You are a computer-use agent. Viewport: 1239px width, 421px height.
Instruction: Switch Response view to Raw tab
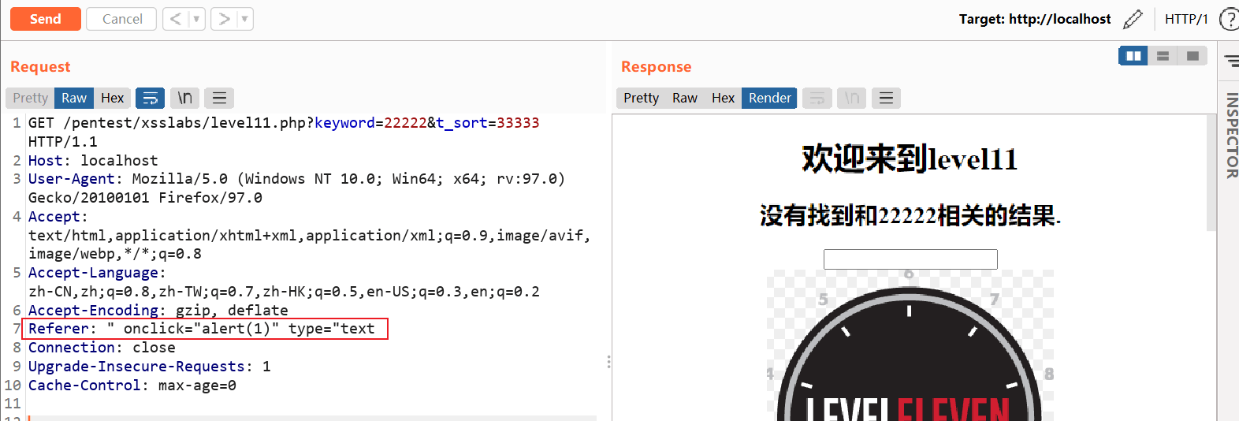point(684,98)
